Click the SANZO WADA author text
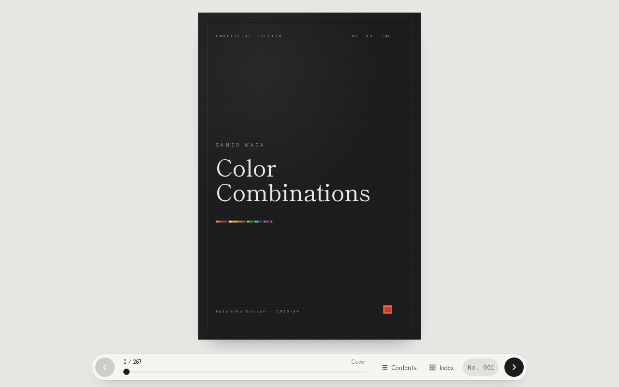The width and height of the screenshot is (619, 387). point(240,145)
